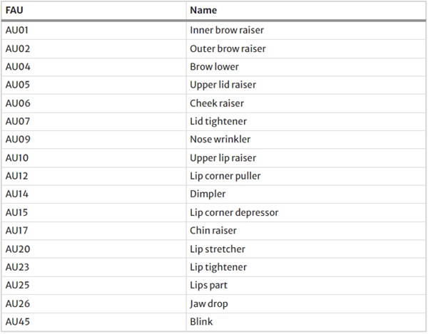Click the Name column header
This screenshot has width=428, height=334.
203,11
